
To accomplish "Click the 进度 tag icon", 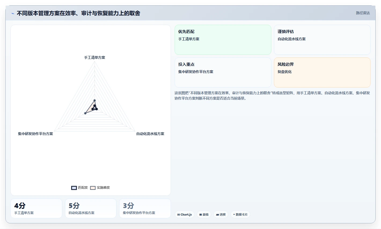I will pos(217,215).
